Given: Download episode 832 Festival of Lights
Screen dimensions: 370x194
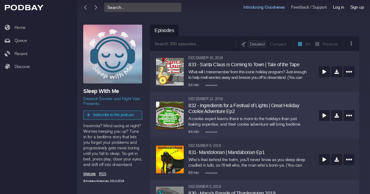Looking at the screenshot, I should (337, 115).
